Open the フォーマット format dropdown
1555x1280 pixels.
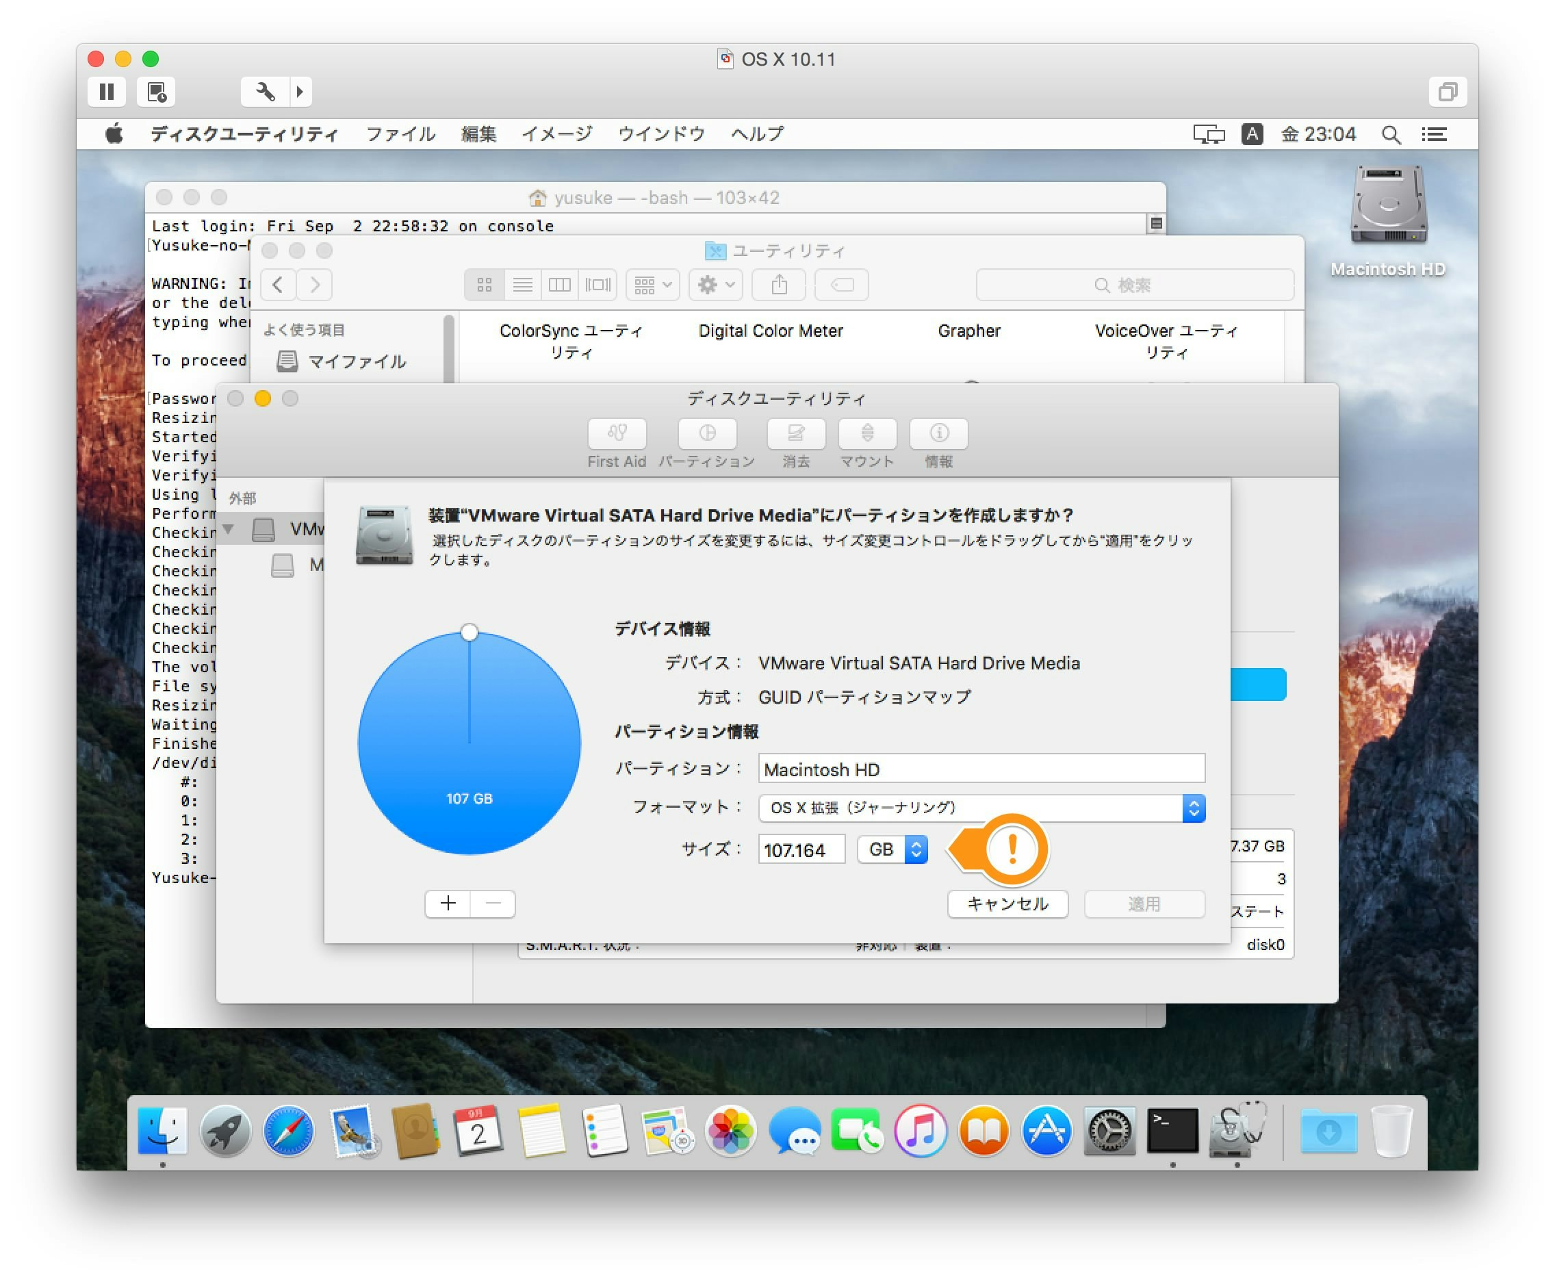(x=981, y=808)
